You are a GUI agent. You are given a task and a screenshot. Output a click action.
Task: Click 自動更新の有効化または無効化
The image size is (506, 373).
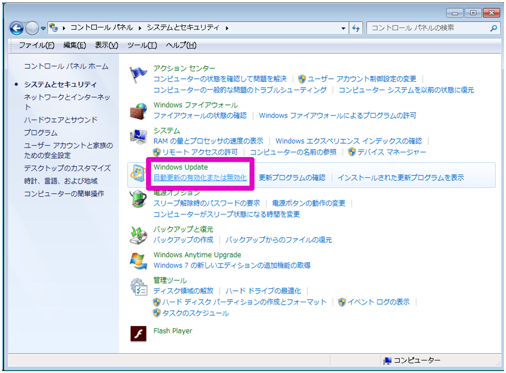[200, 178]
